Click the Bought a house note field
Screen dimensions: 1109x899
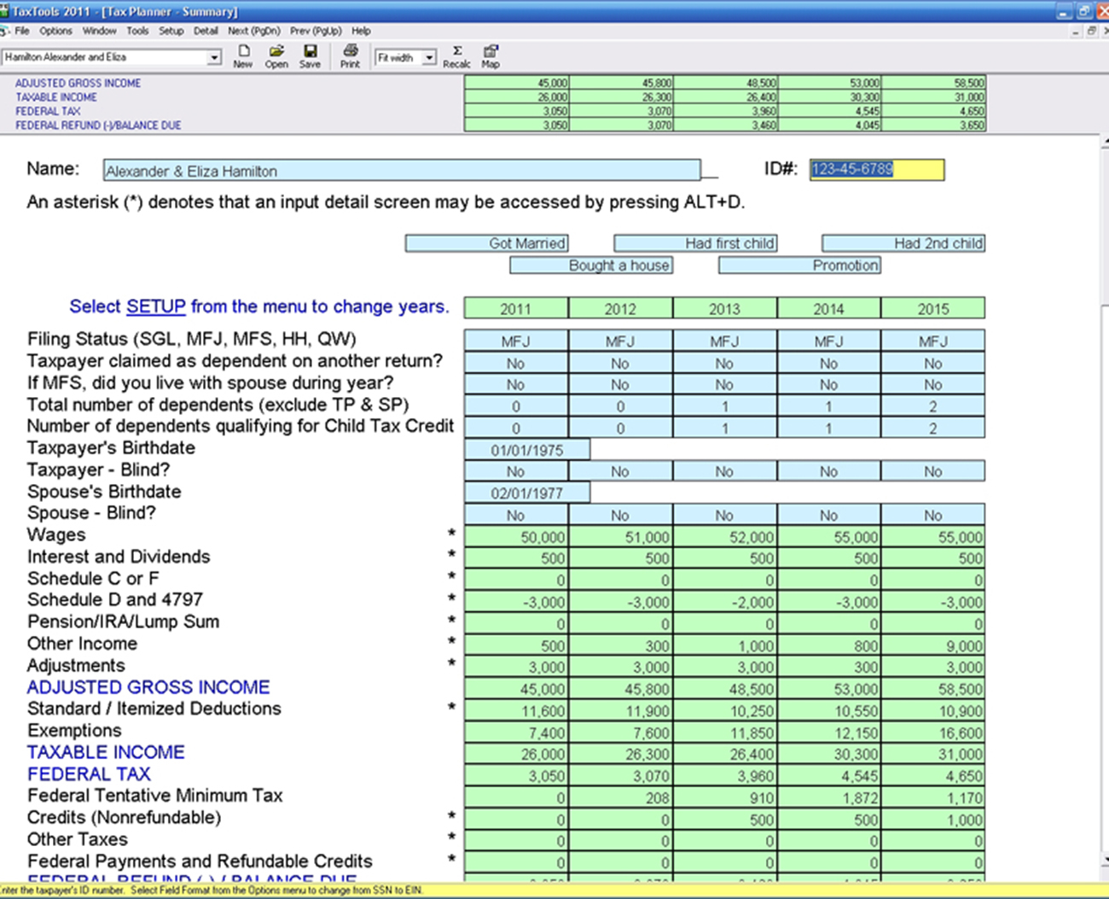coord(591,266)
